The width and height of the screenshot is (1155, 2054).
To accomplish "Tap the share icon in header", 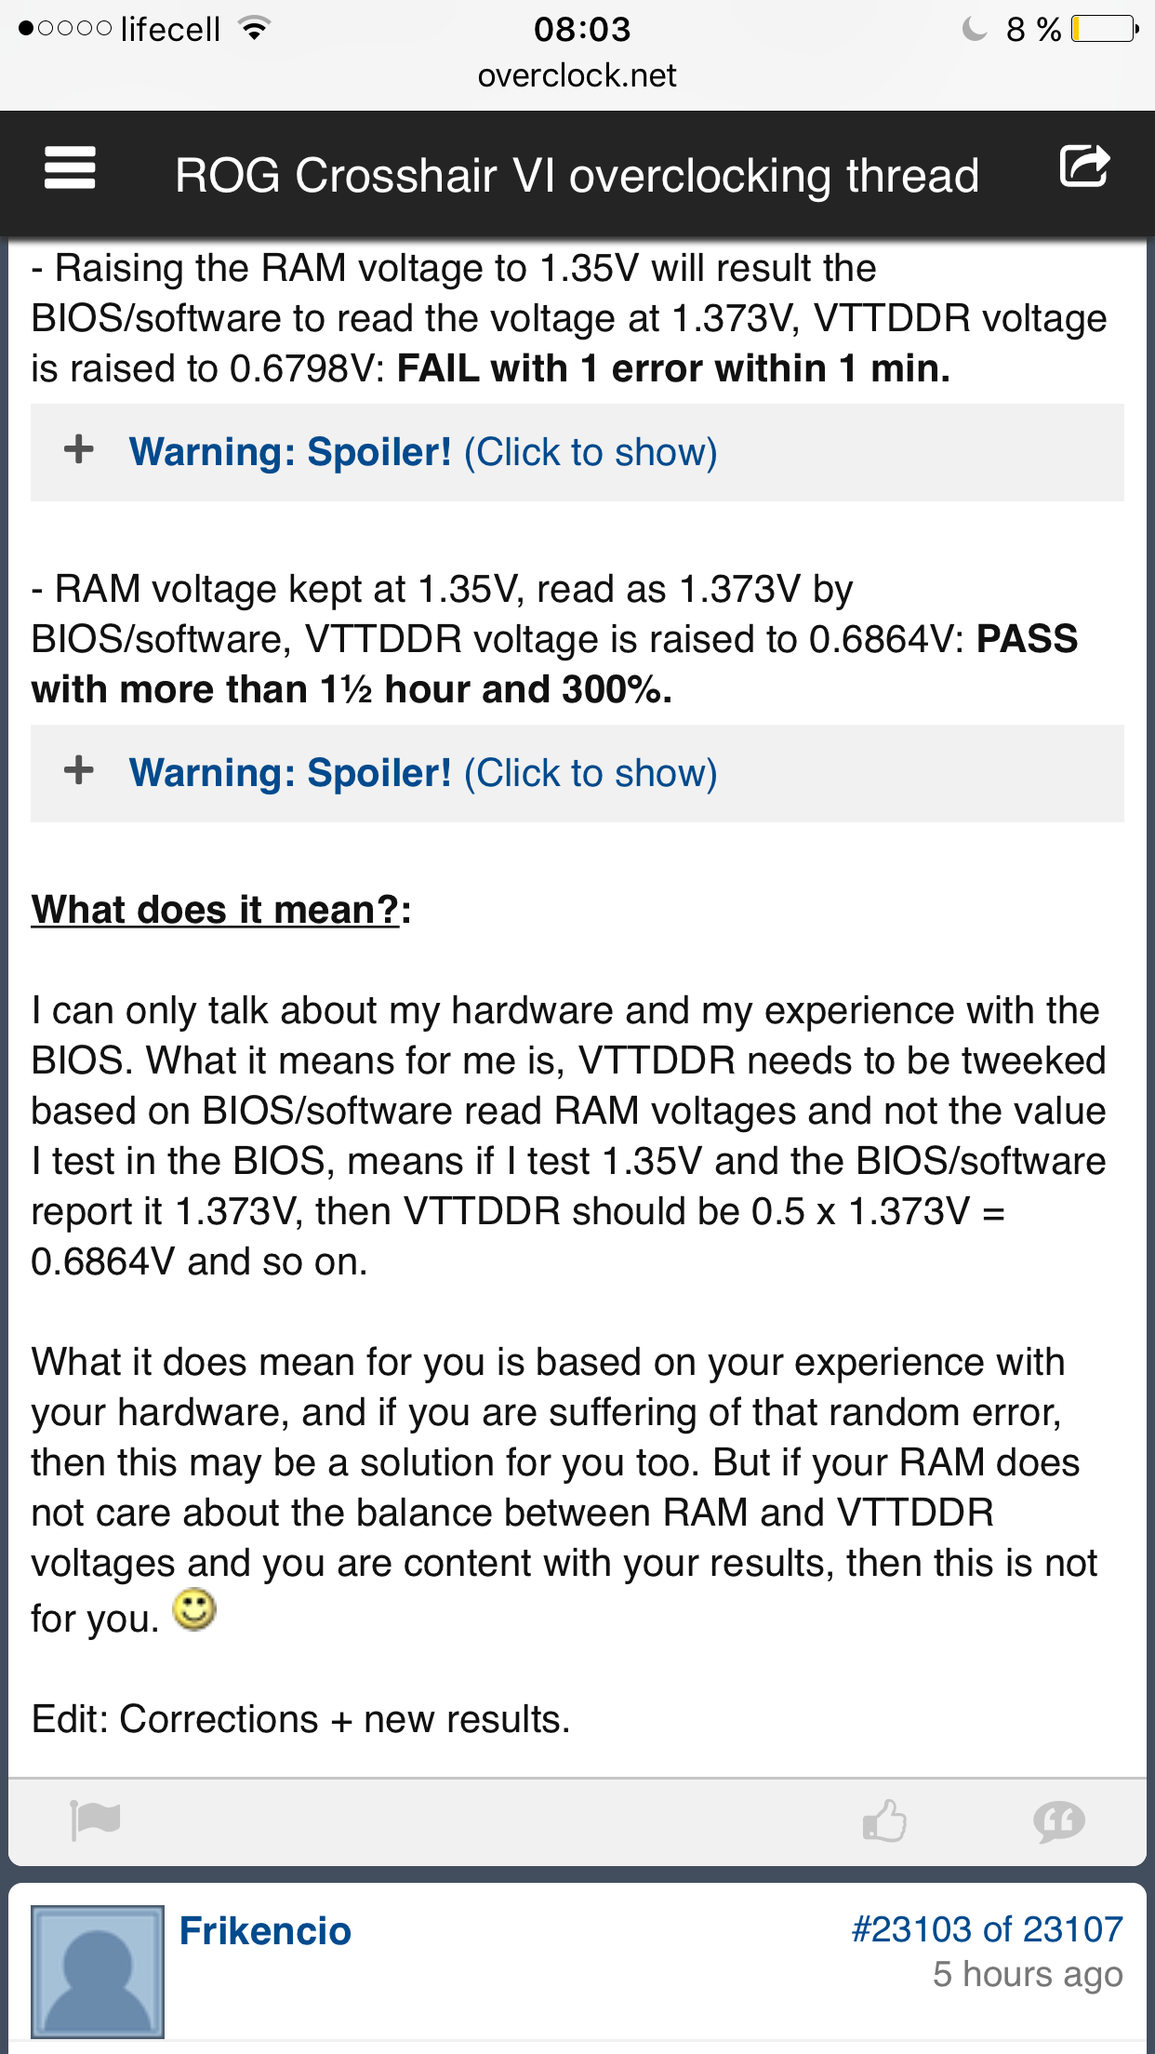I will (x=1084, y=167).
